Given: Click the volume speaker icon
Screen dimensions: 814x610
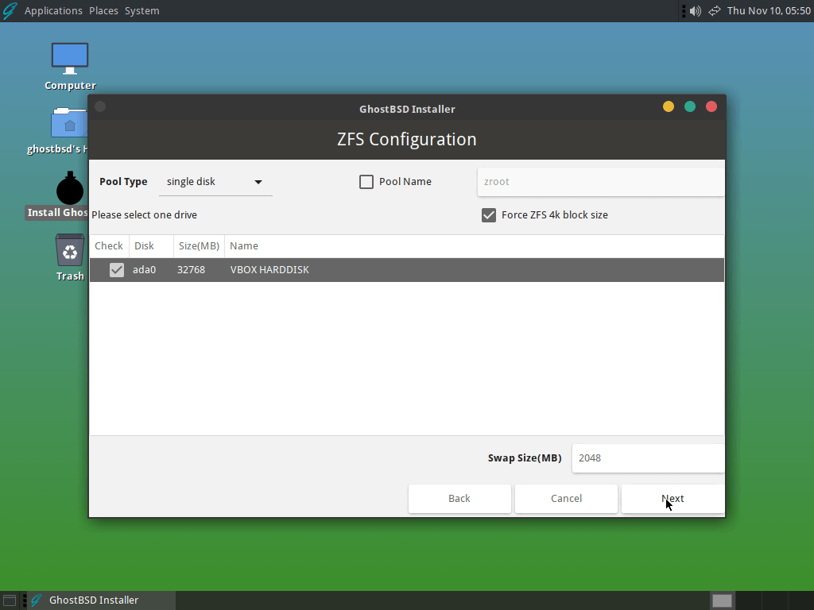Looking at the screenshot, I should coord(696,11).
